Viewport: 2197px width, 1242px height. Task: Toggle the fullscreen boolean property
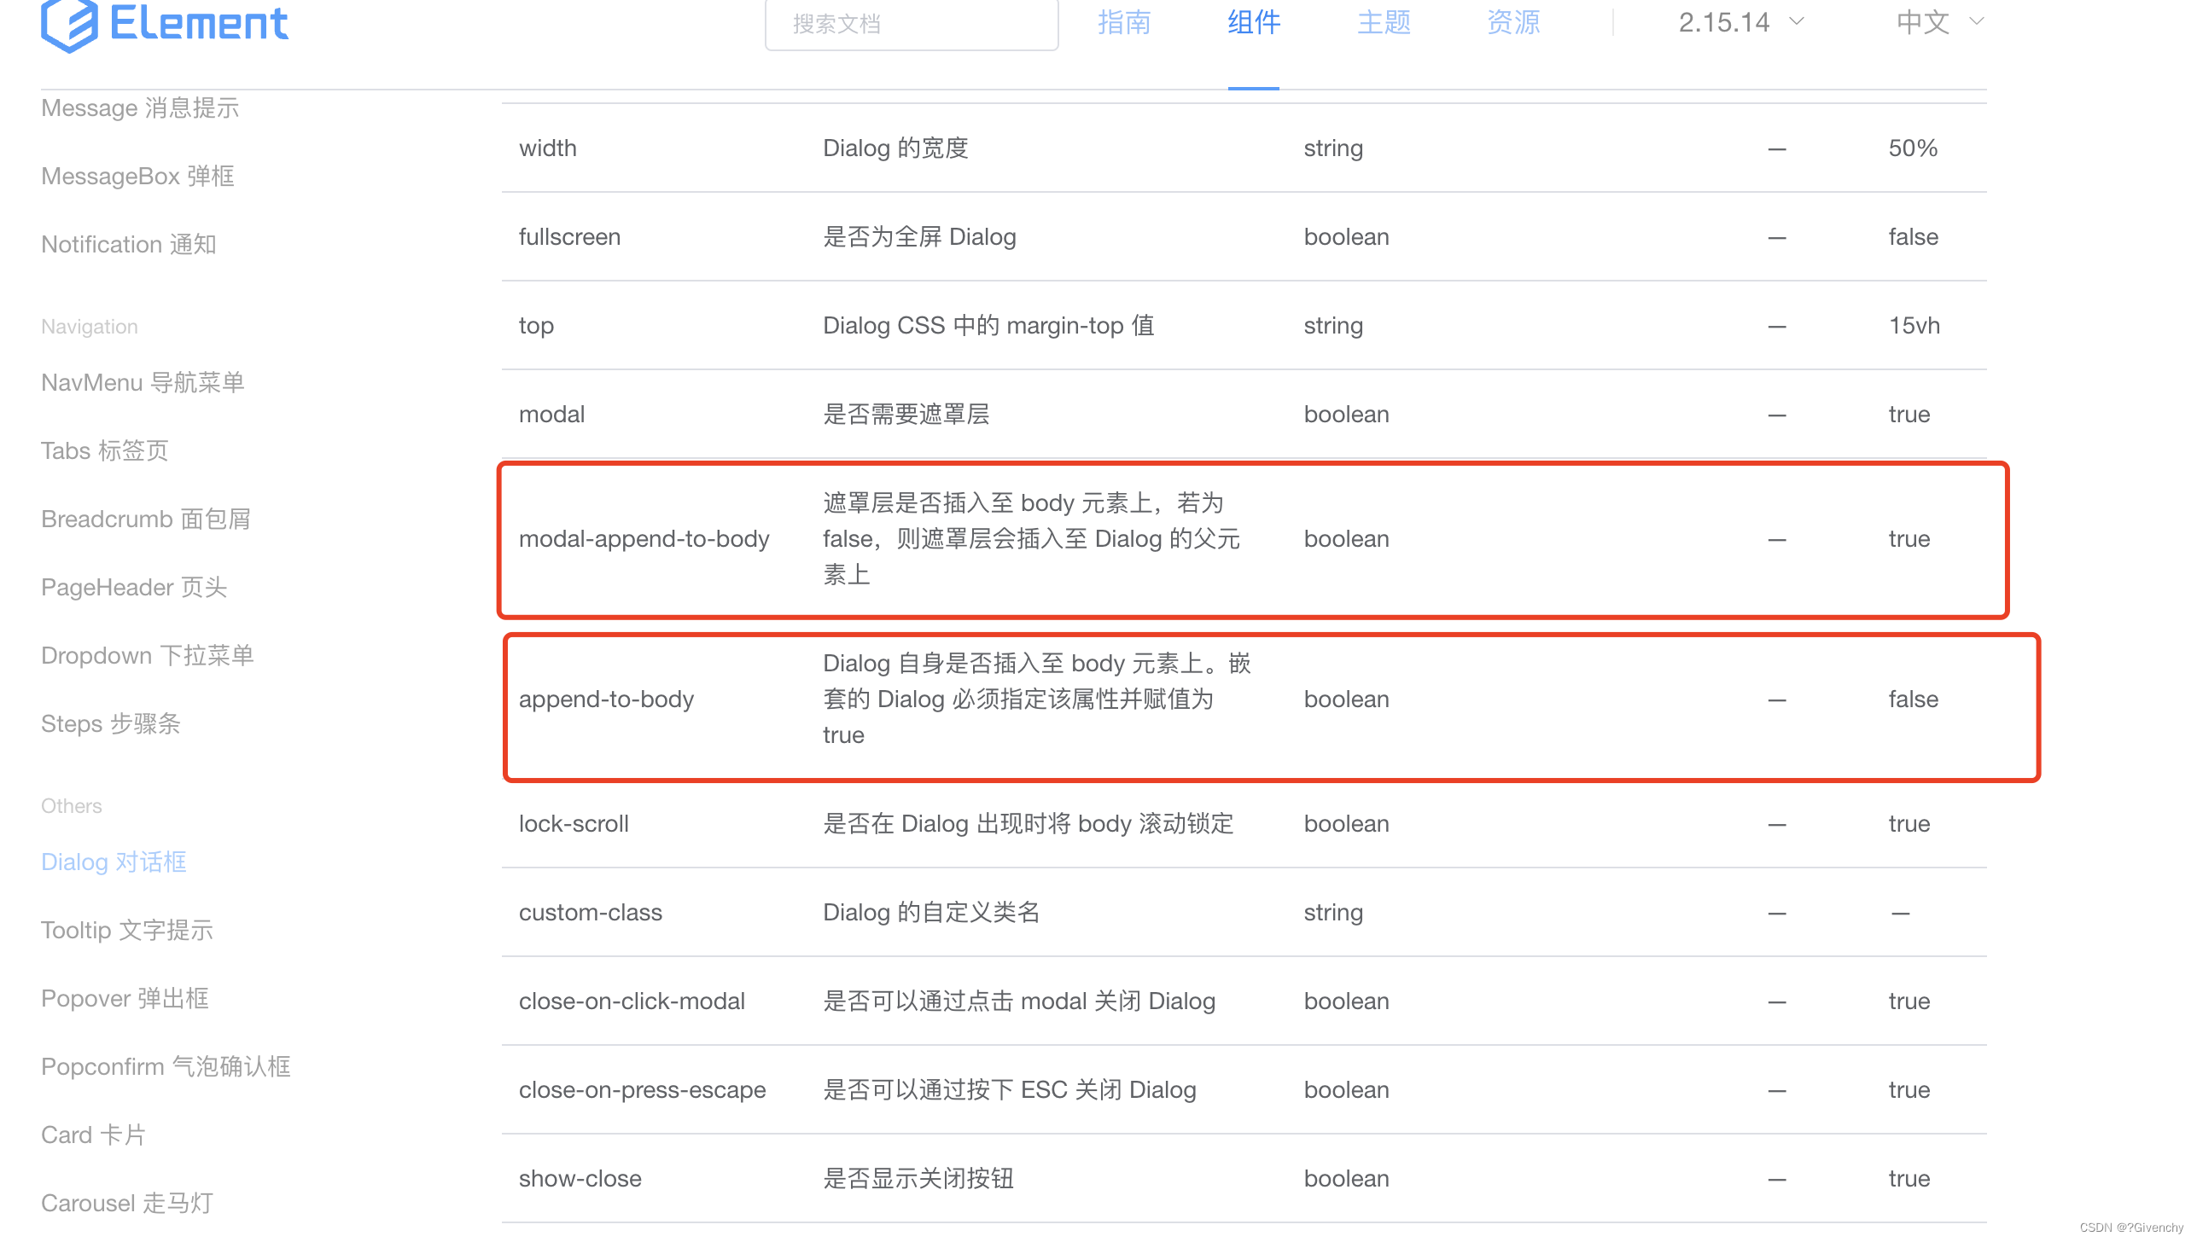(1912, 235)
